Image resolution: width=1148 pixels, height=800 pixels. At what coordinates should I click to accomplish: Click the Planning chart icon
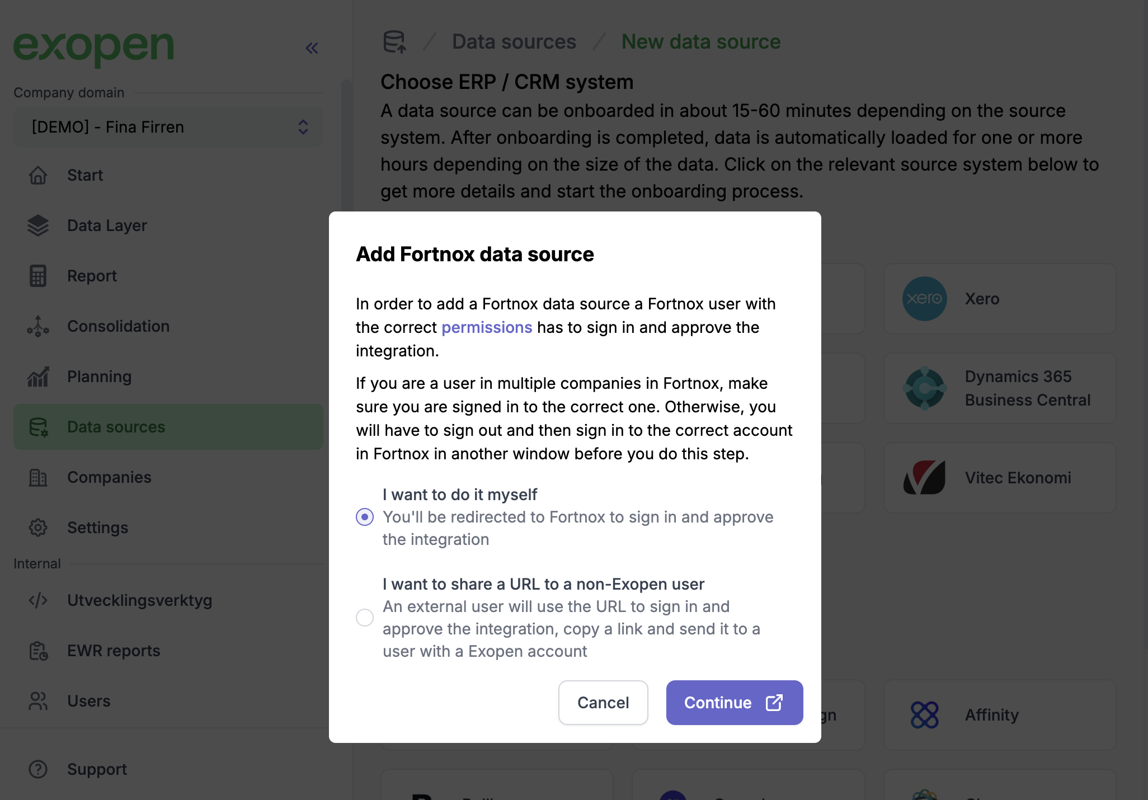coord(38,377)
